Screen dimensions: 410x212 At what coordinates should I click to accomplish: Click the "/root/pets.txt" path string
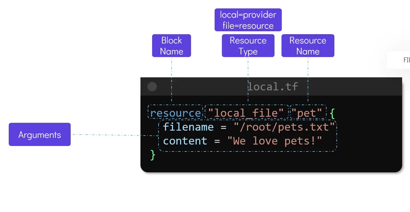(x=284, y=127)
